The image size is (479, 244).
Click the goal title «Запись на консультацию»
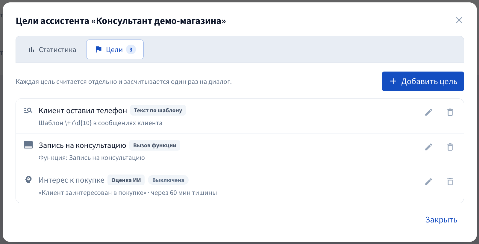coord(82,145)
